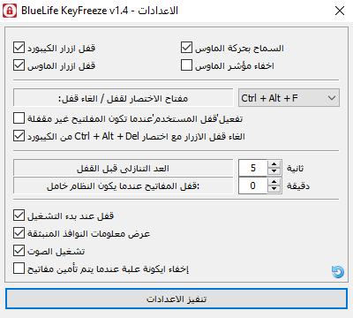Decrease idle lock minutes with down arrow
Screen dimensions: 353x318
tap(274, 189)
